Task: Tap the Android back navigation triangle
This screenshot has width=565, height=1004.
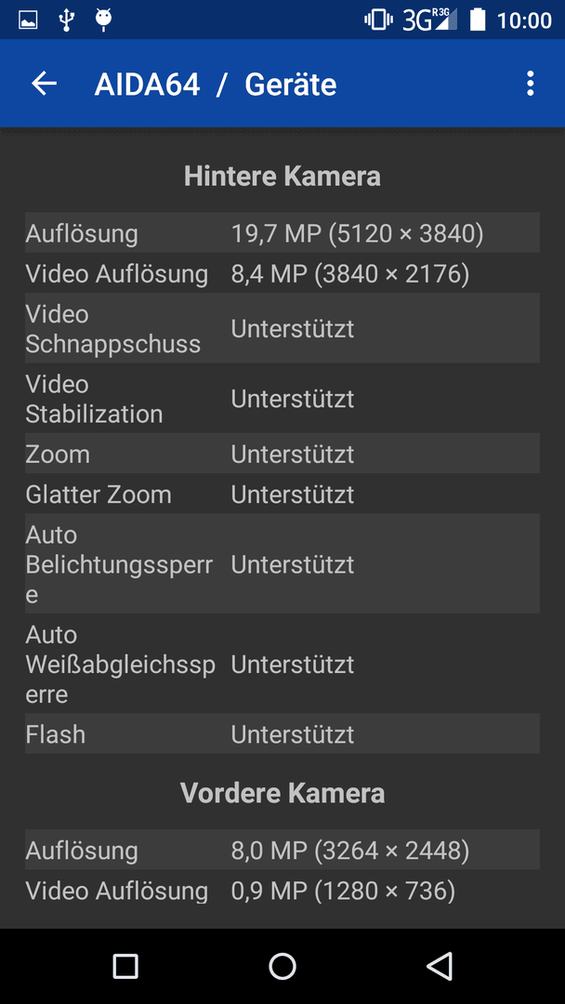Action: [440, 966]
